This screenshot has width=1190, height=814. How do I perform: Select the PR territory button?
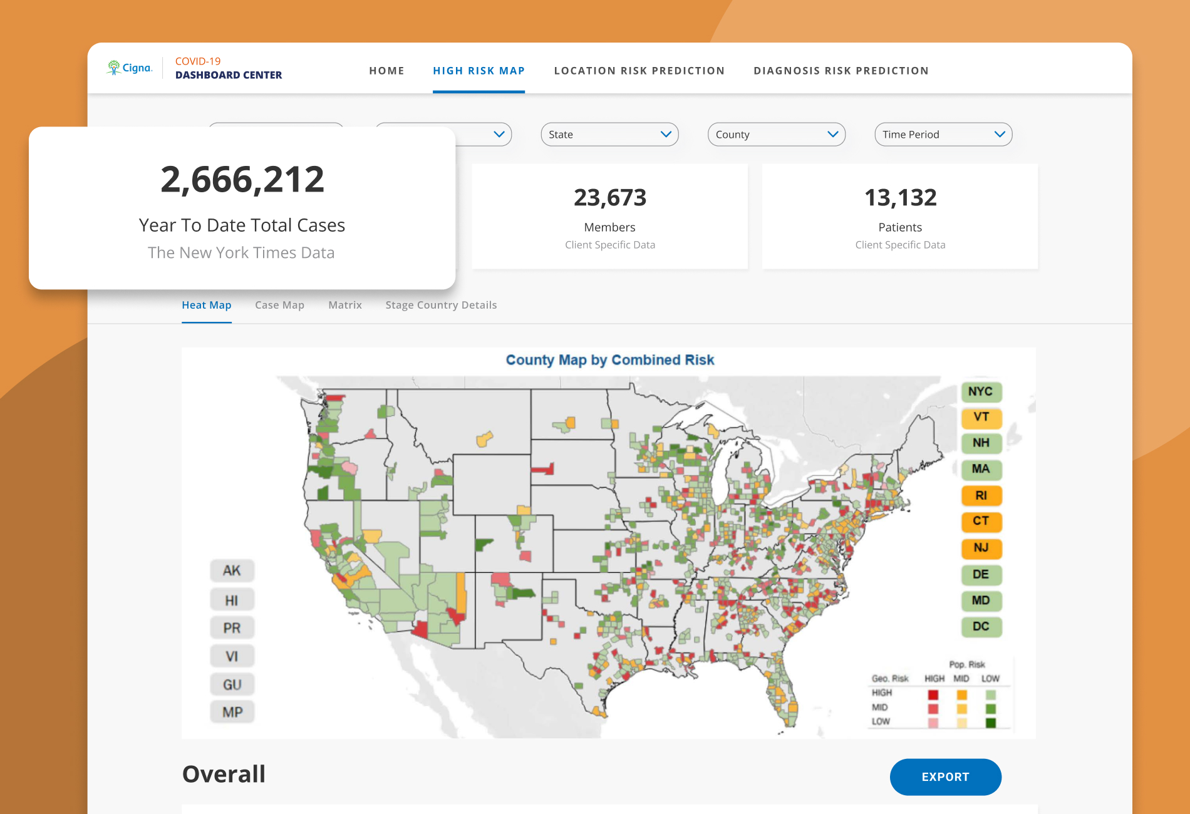coord(232,628)
